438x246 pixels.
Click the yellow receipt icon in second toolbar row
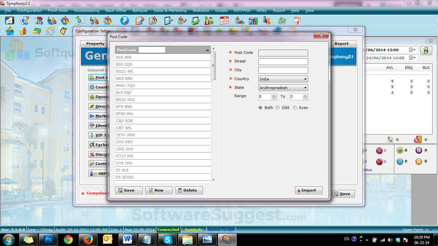coord(63,31)
